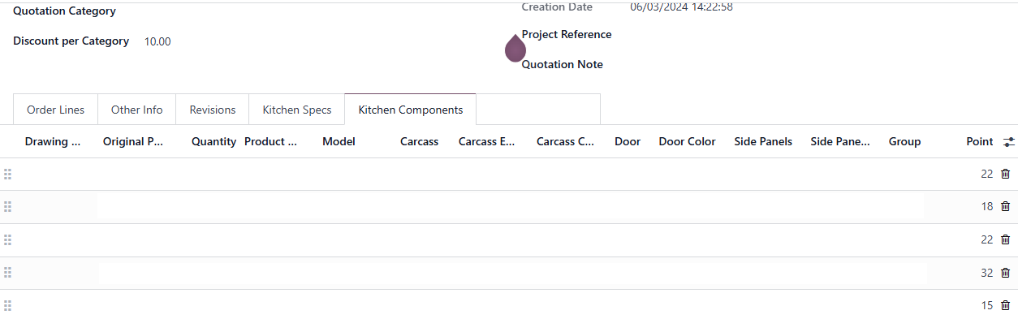Switch to the Order Lines tab
This screenshot has width=1018, height=319.
55,110
